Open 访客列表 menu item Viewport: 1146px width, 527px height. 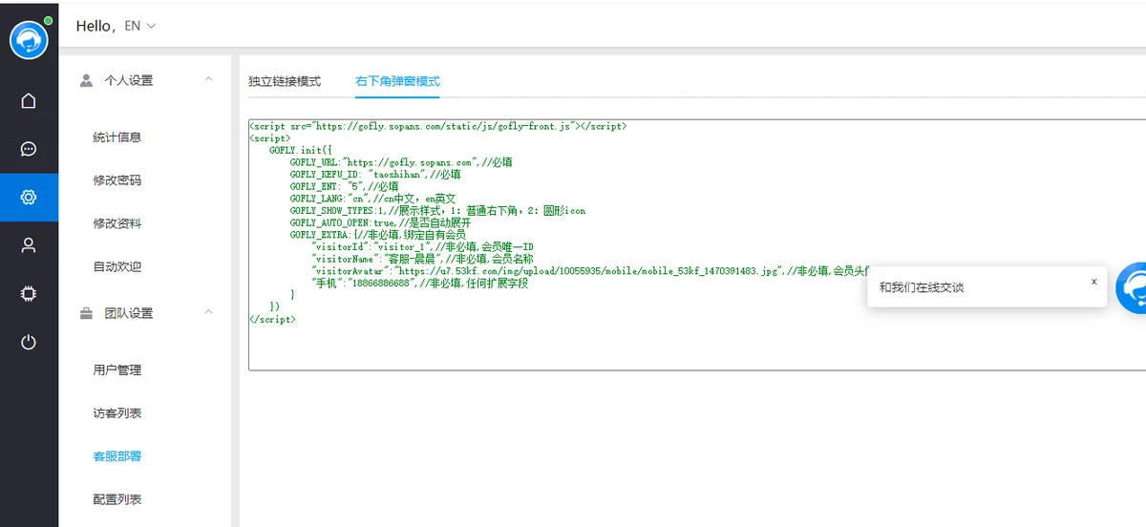[117, 413]
